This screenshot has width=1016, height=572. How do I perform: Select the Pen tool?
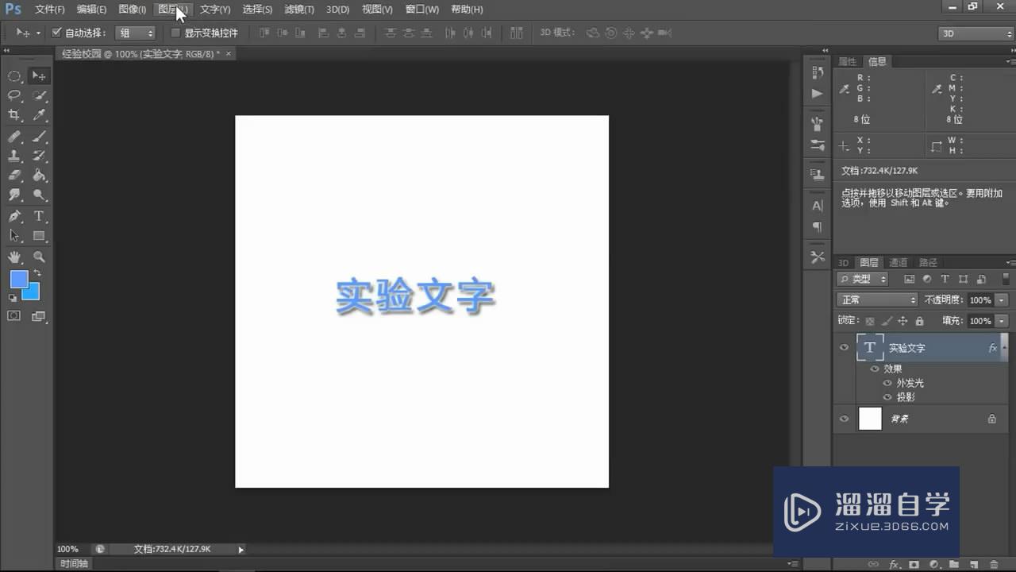tap(14, 216)
